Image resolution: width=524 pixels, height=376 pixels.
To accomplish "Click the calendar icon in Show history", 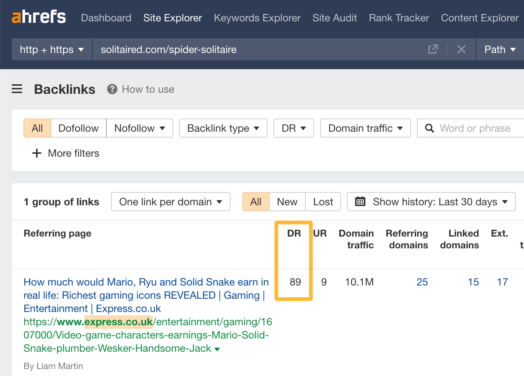I will pyautogui.click(x=360, y=202).
